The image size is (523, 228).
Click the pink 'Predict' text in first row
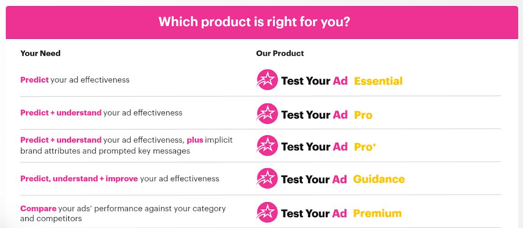[x=34, y=80]
